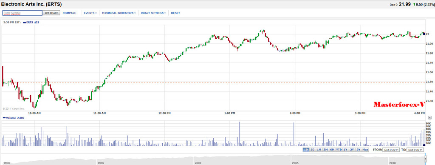Click the Get Chart button
The width and height of the screenshot is (435, 165).
51,13
